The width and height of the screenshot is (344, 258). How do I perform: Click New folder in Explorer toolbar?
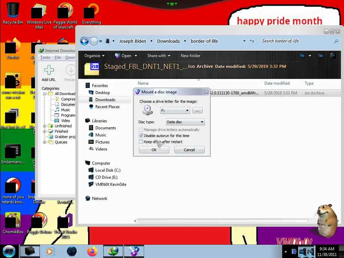click(190, 56)
